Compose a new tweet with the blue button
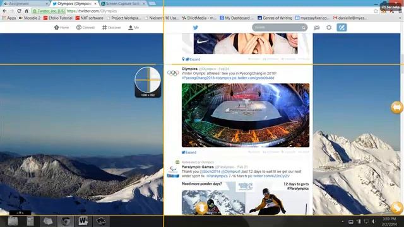The height and width of the screenshot is (227, 404). [342, 27]
